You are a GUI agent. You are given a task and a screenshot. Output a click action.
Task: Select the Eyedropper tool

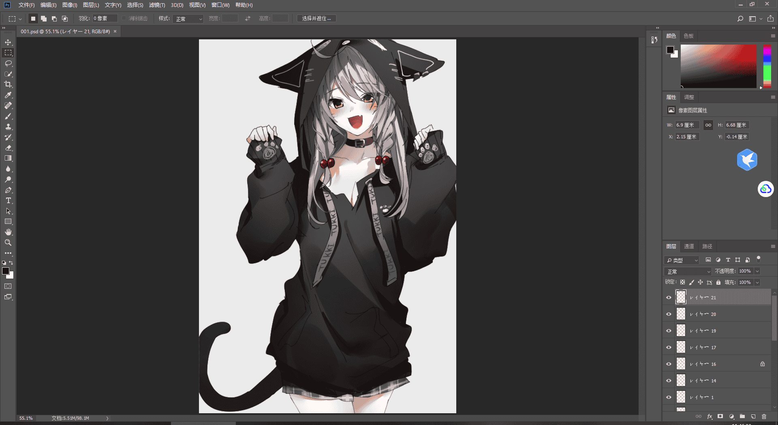(x=8, y=95)
